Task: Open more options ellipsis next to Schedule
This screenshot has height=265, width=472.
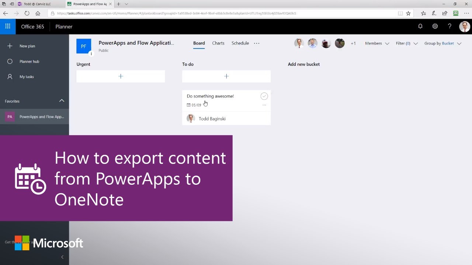Action: [257, 43]
